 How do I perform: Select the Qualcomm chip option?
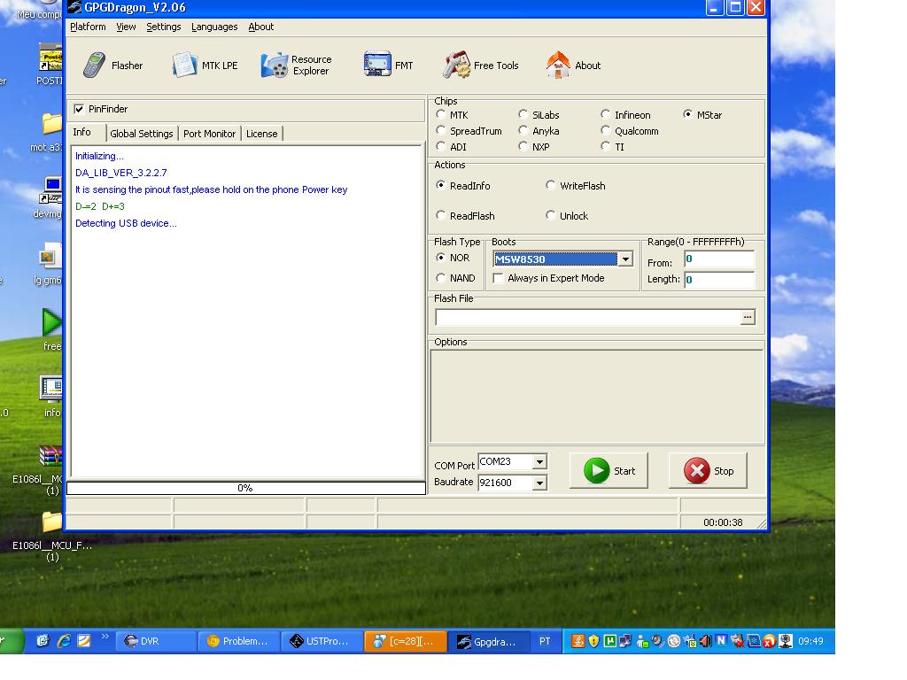(x=606, y=131)
